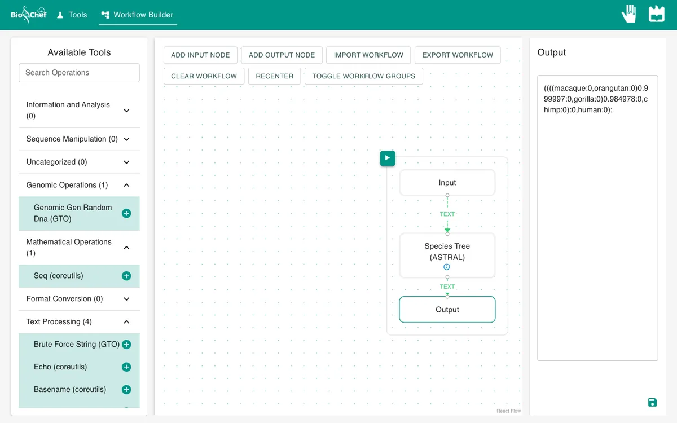Click the castle-shaped icon in header
The image size is (677, 423).
point(657,14)
